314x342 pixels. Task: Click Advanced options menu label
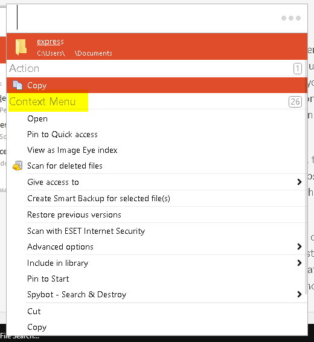[x=60, y=247]
